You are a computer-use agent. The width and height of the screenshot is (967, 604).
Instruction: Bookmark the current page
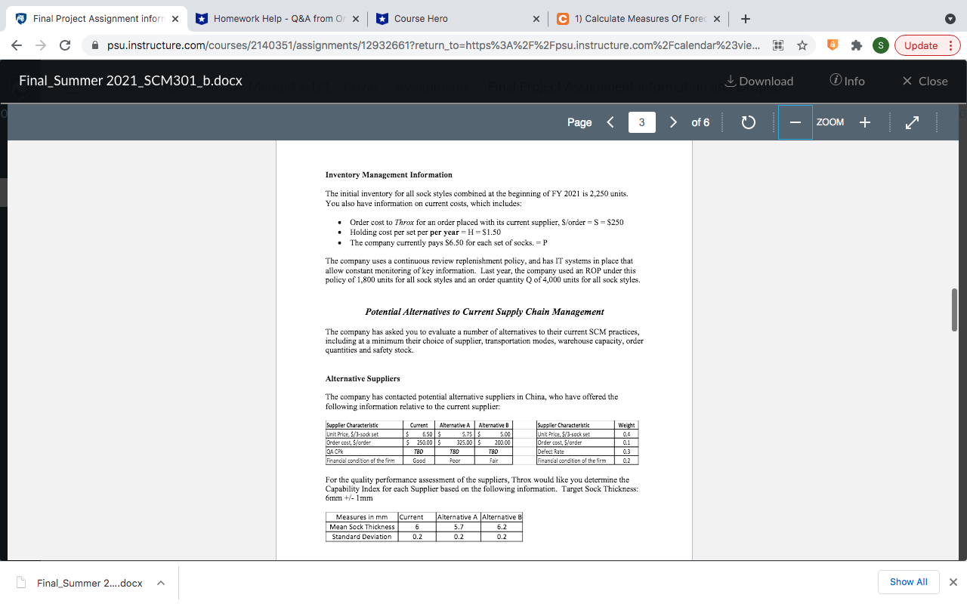tap(802, 45)
